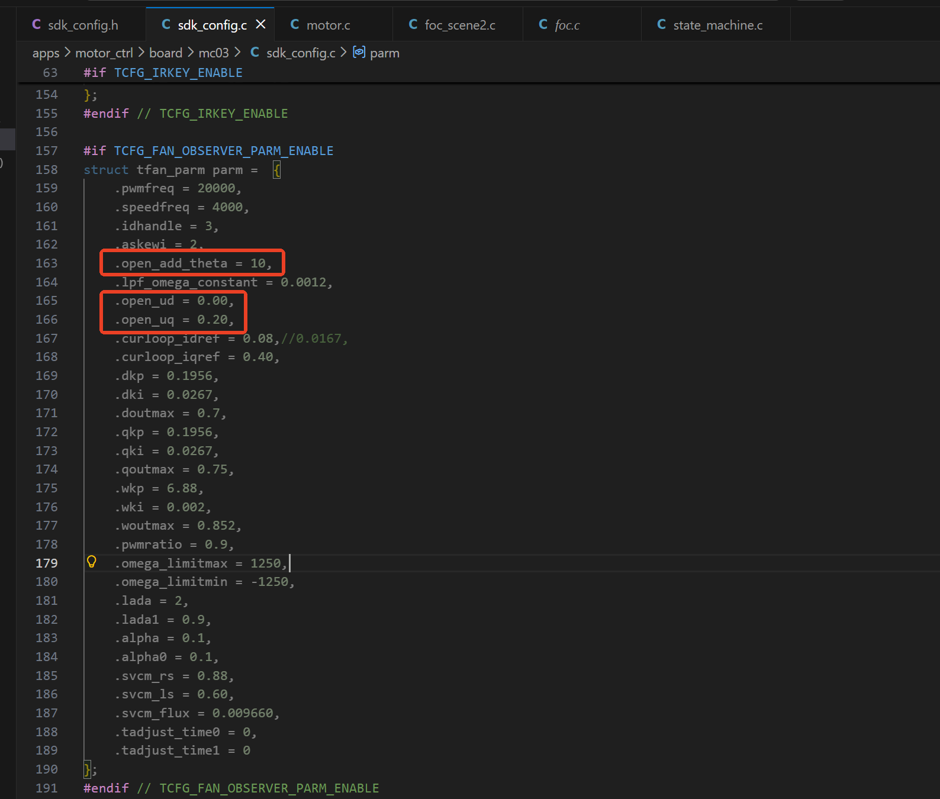Click the #endif on line 191
The image size is (940, 799).
(x=106, y=788)
